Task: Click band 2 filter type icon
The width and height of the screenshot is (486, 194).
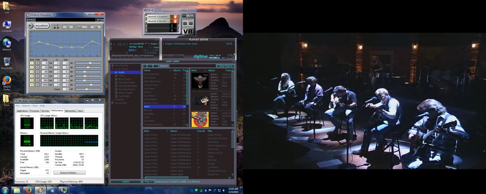Action: pos(37,67)
